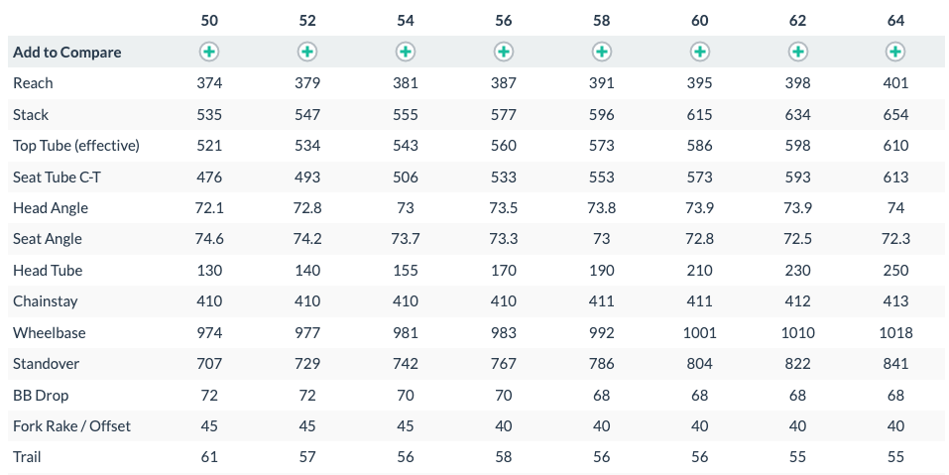Click the Top Tube (effective) label
Image resolution: width=949 pixels, height=475 pixels.
(76, 145)
